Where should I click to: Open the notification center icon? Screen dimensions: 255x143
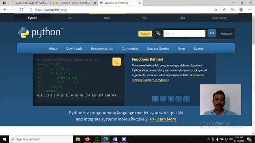[249, 139]
